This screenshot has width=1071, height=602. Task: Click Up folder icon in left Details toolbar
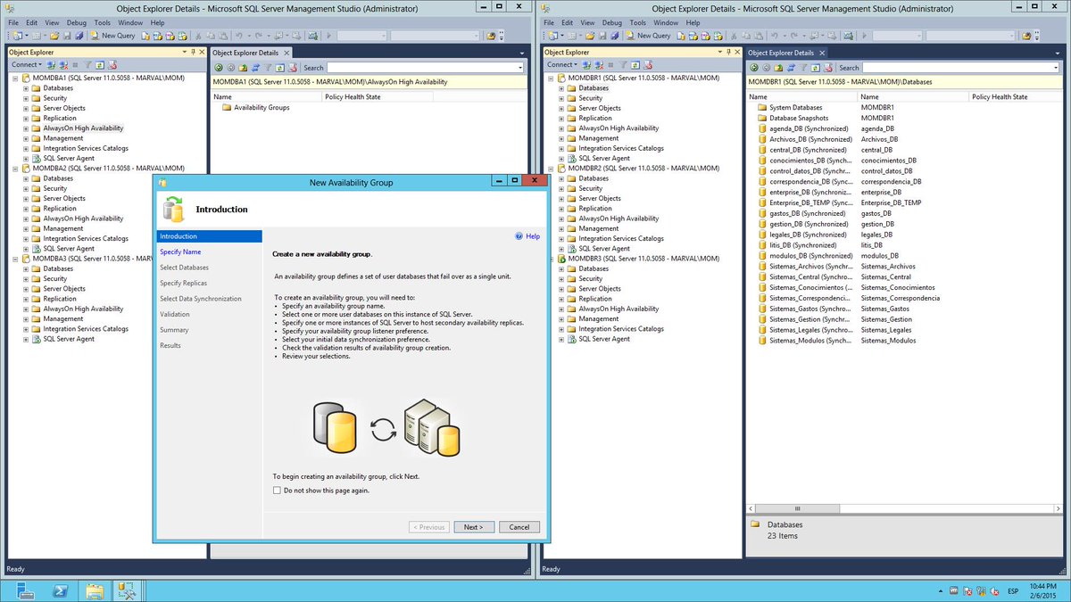coord(243,67)
